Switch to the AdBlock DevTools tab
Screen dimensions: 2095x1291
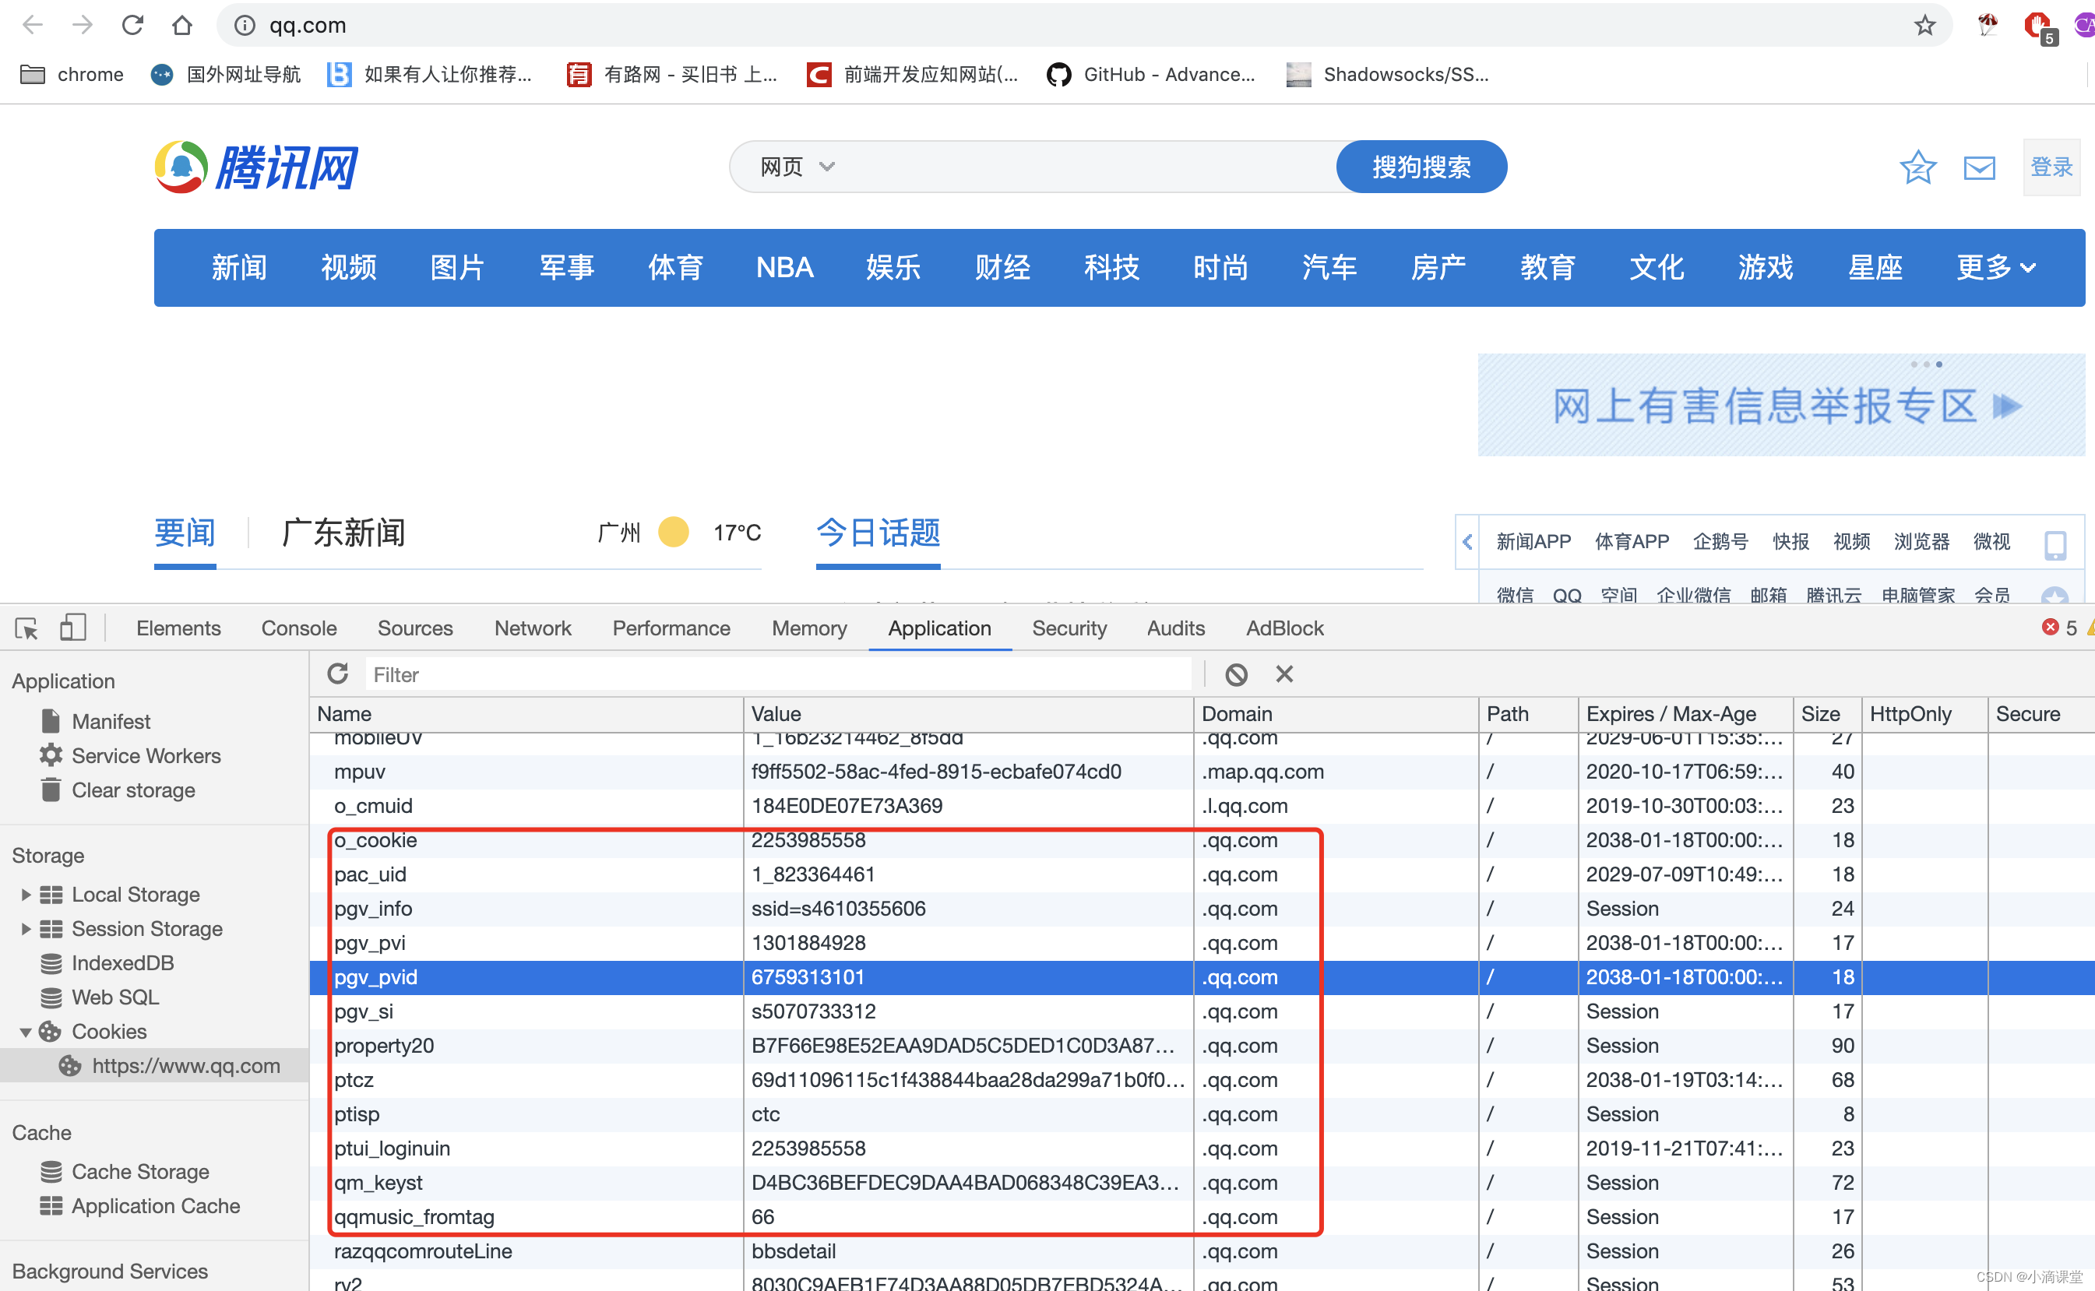[1284, 628]
